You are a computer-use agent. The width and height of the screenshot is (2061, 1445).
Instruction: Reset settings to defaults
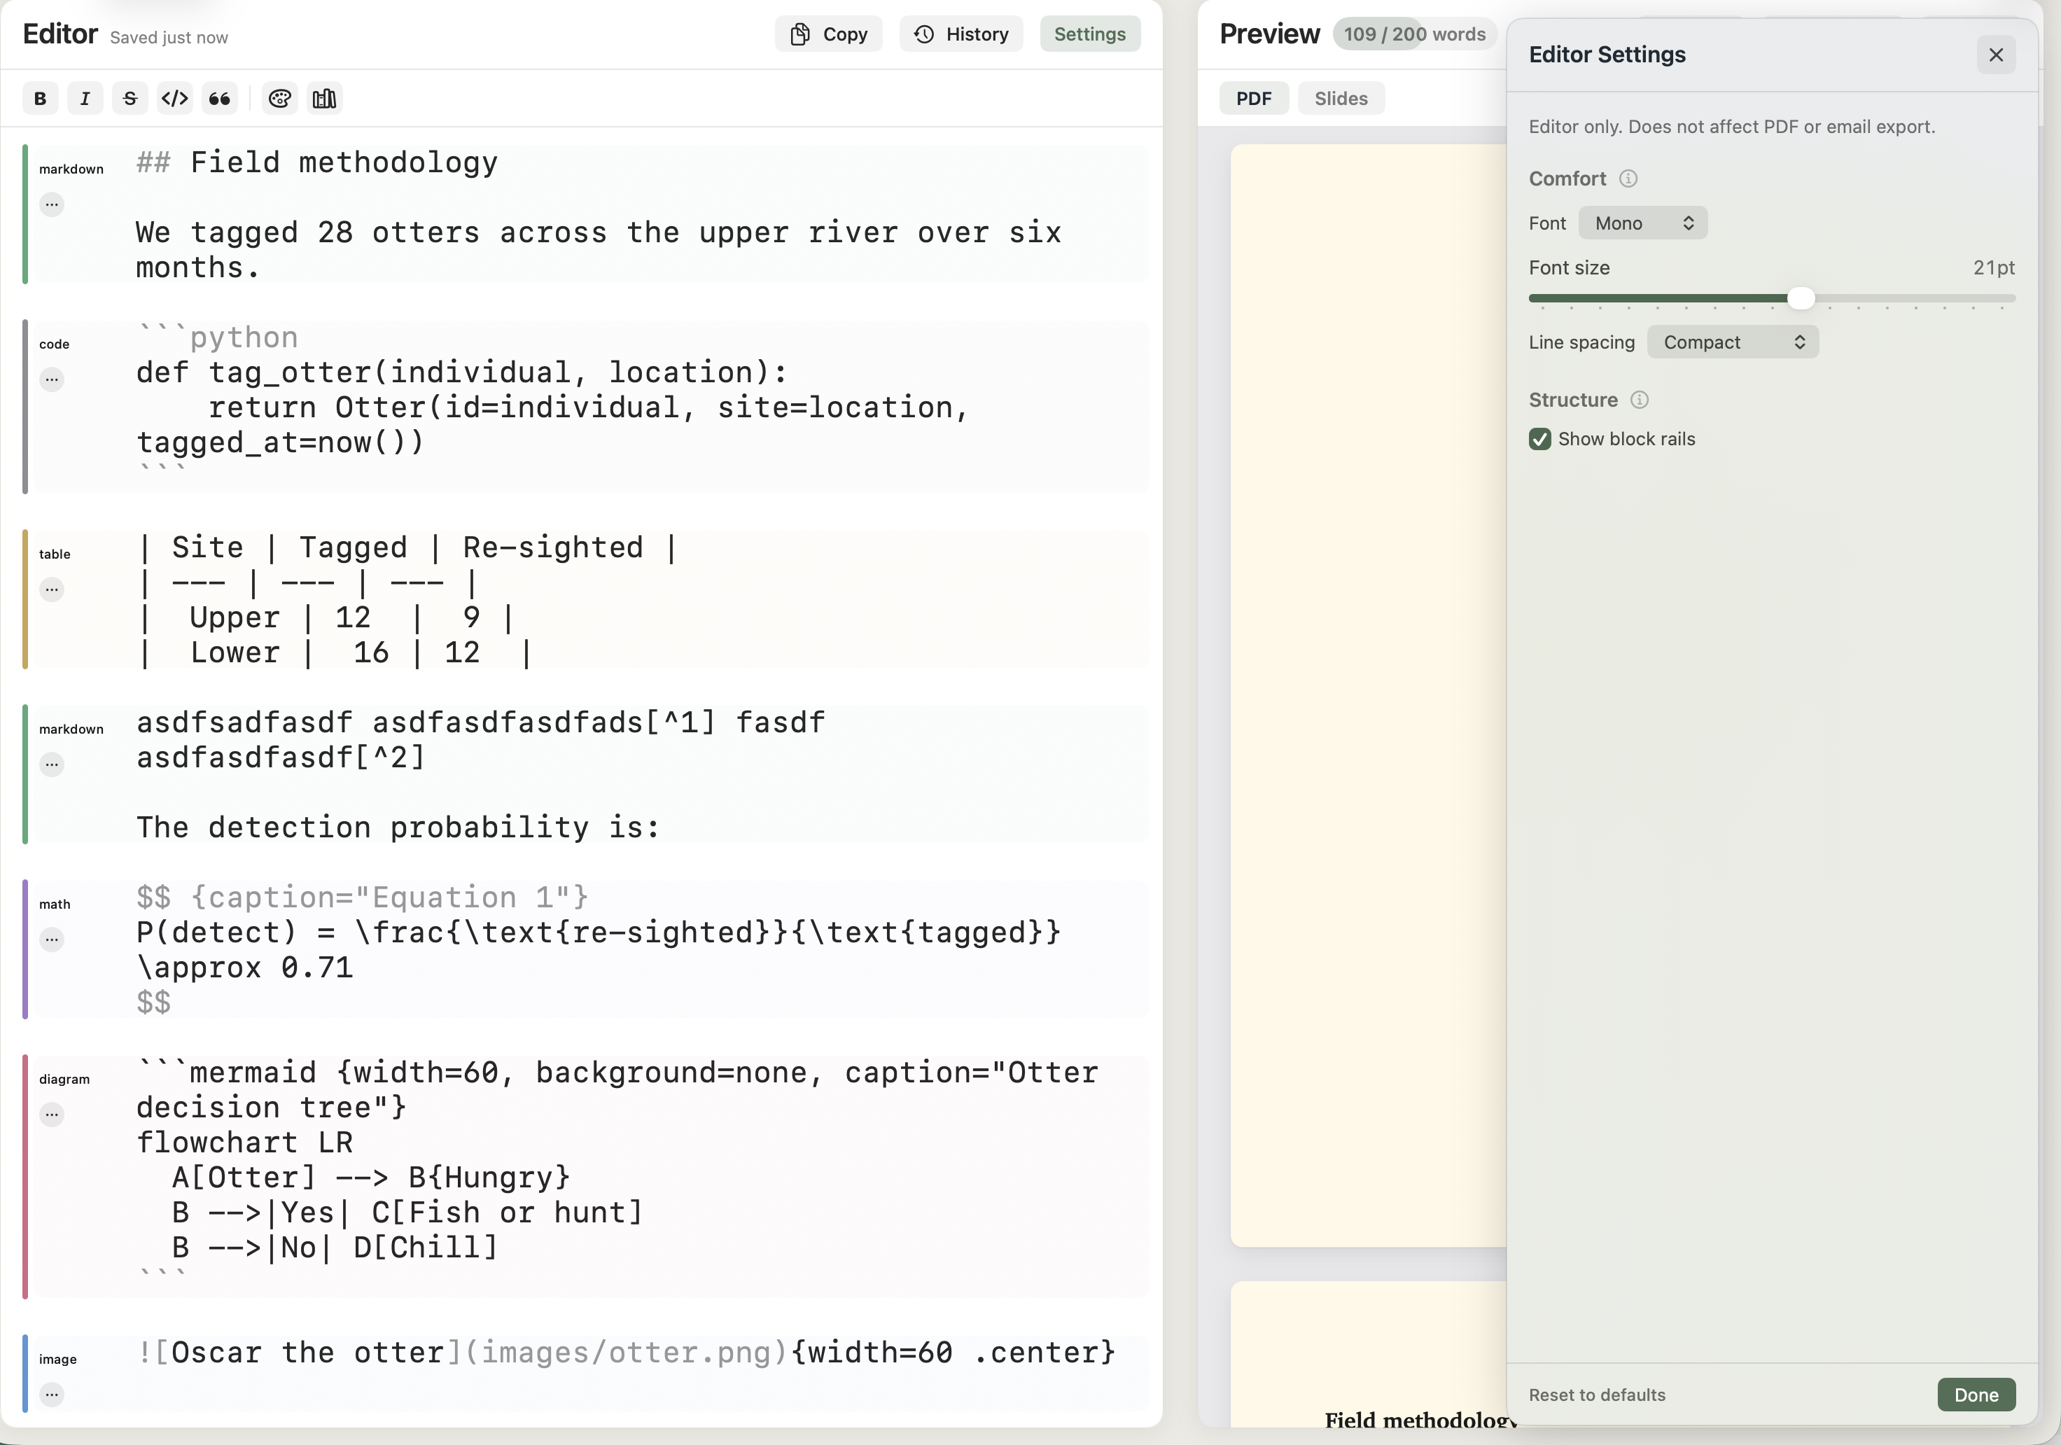(x=1597, y=1395)
